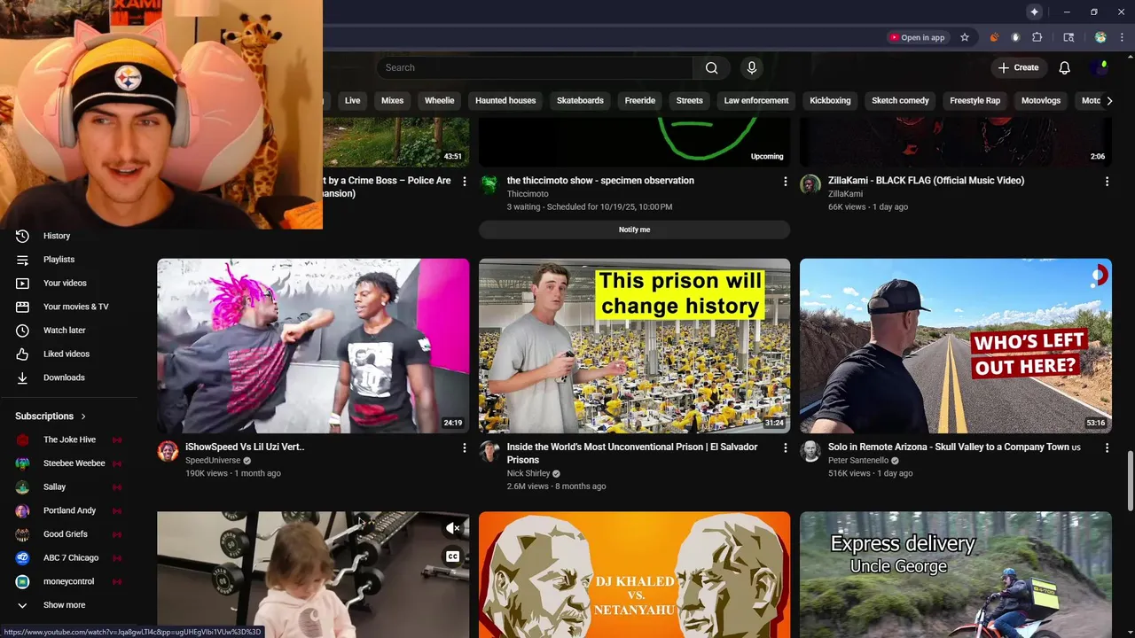Play DJ Khaled vs. Netanyahu thumbnail
Viewport: 1135px width, 638px height.
[x=634, y=574]
